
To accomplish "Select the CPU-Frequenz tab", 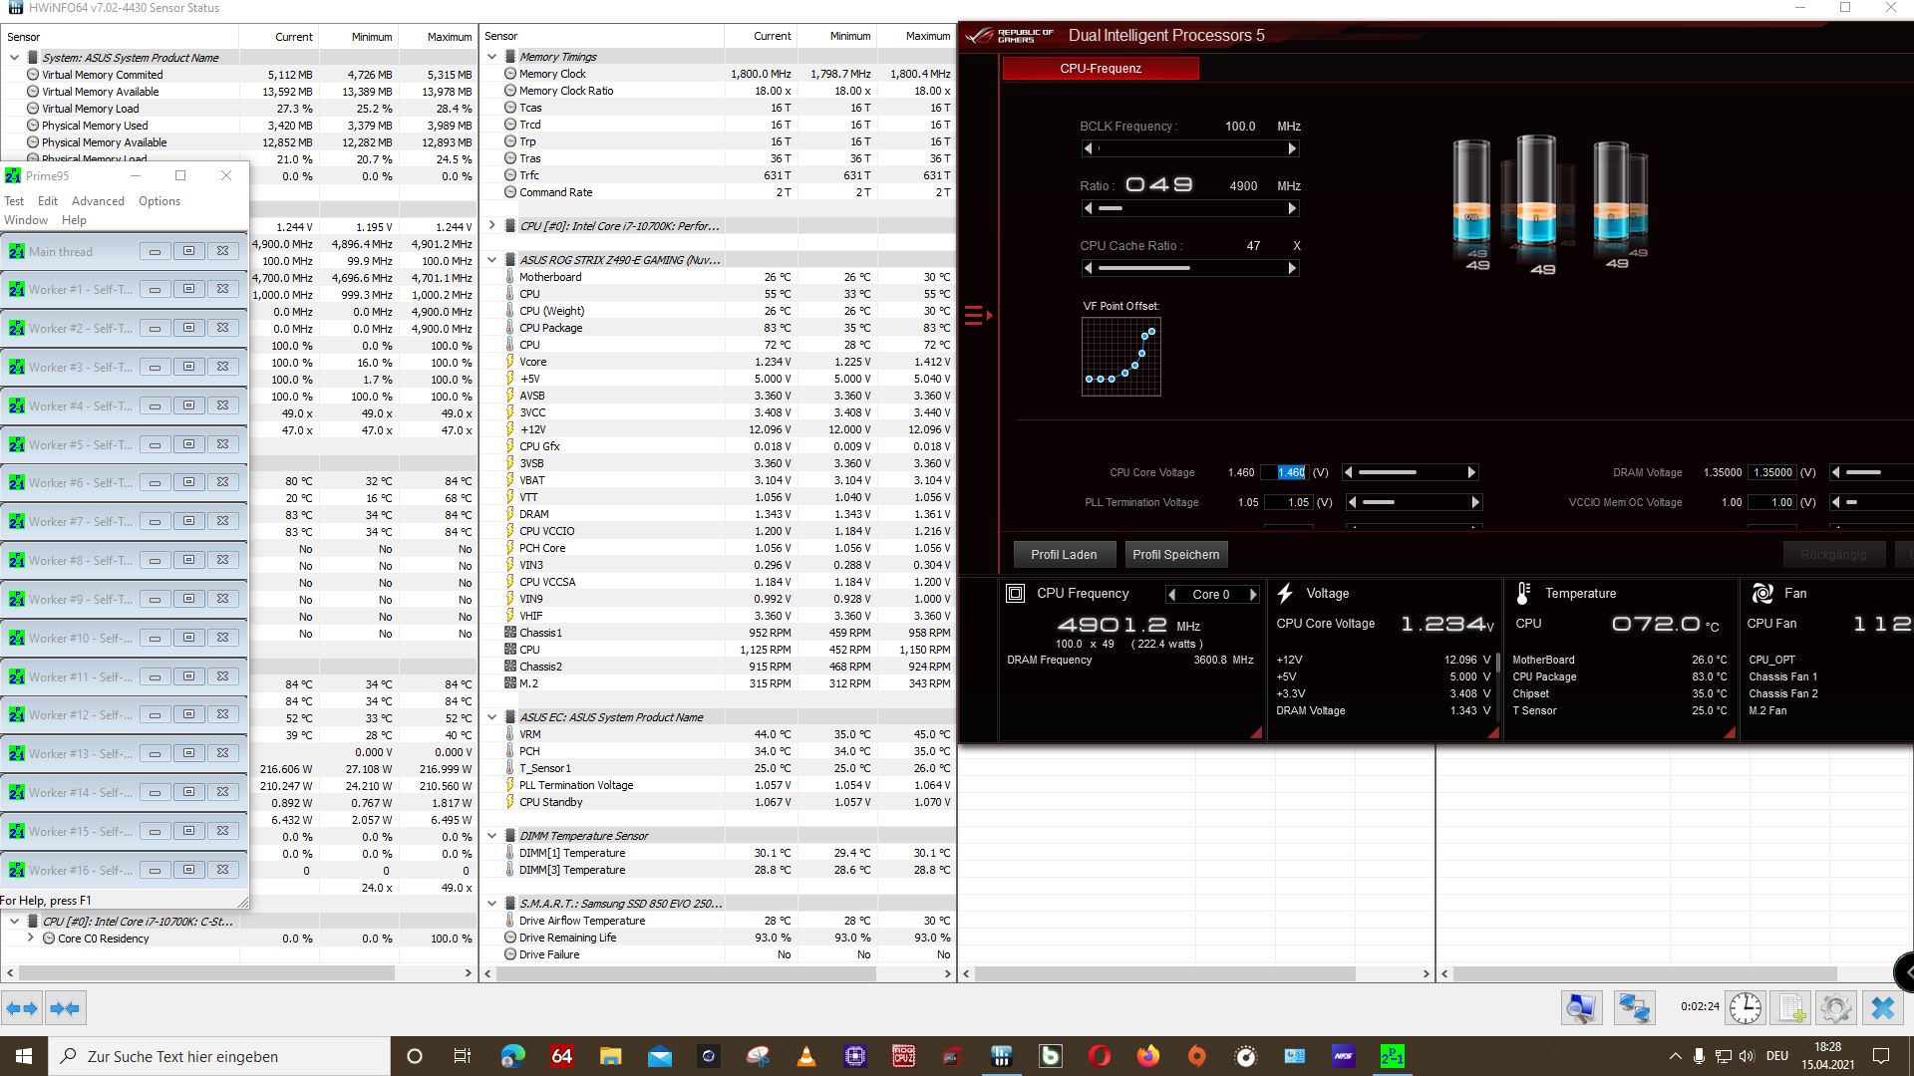I will [x=1101, y=69].
